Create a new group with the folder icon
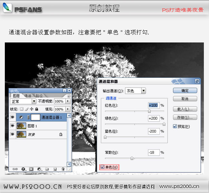Screen dimensions: 209x193 coord(47,169)
